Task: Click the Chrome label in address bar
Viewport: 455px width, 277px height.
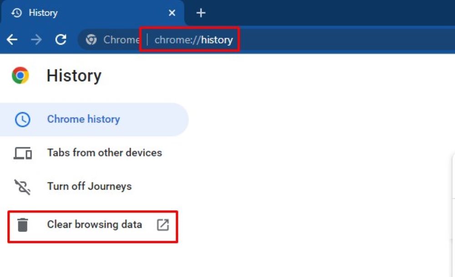Action: point(121,40)
